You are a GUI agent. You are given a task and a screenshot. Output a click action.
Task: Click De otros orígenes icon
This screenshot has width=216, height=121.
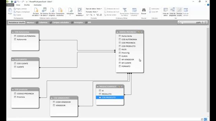pos(52,10)
